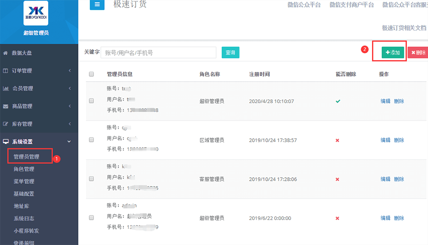Click the date 2019/10/24 17:28:06
Image resolution: width=428 pixels, height=245 pixels.
click(x=273, y=179)
